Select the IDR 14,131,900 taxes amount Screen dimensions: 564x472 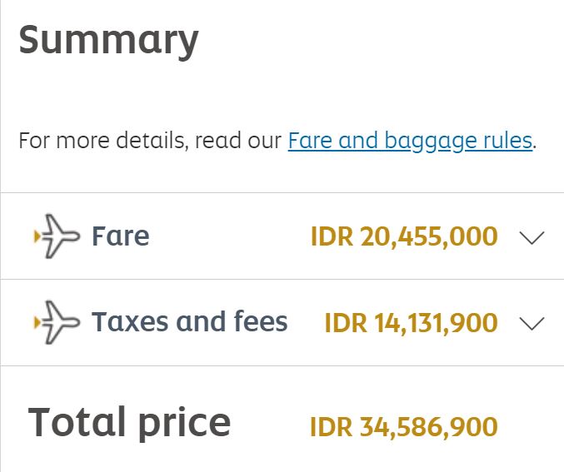click(411, 323)
